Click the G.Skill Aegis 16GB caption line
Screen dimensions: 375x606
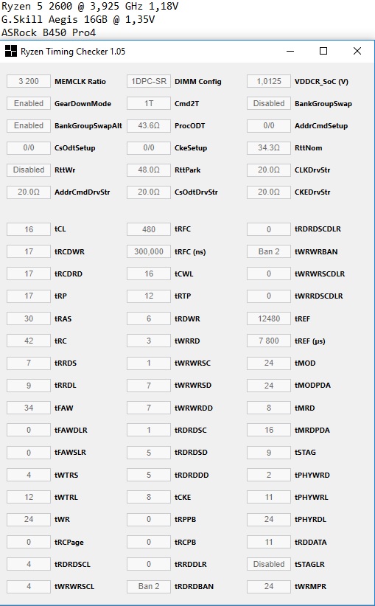[78, 19]
